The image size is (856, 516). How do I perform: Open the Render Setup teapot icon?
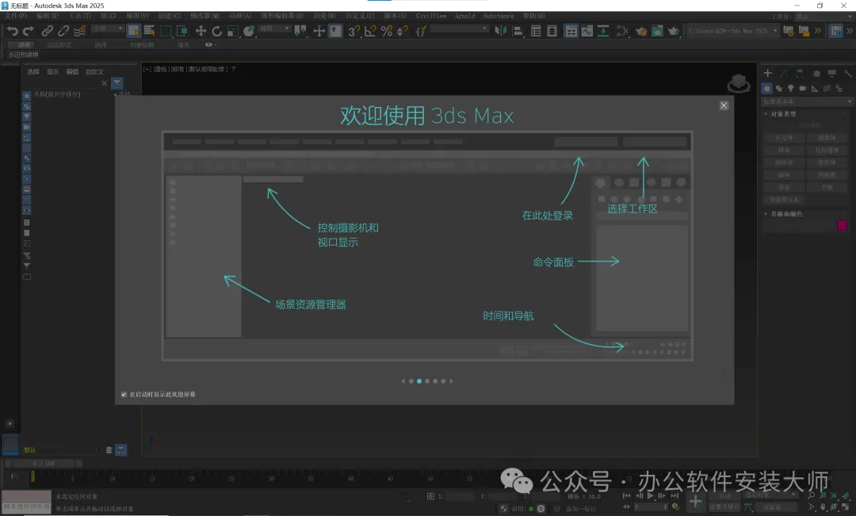tap(641, 31)
